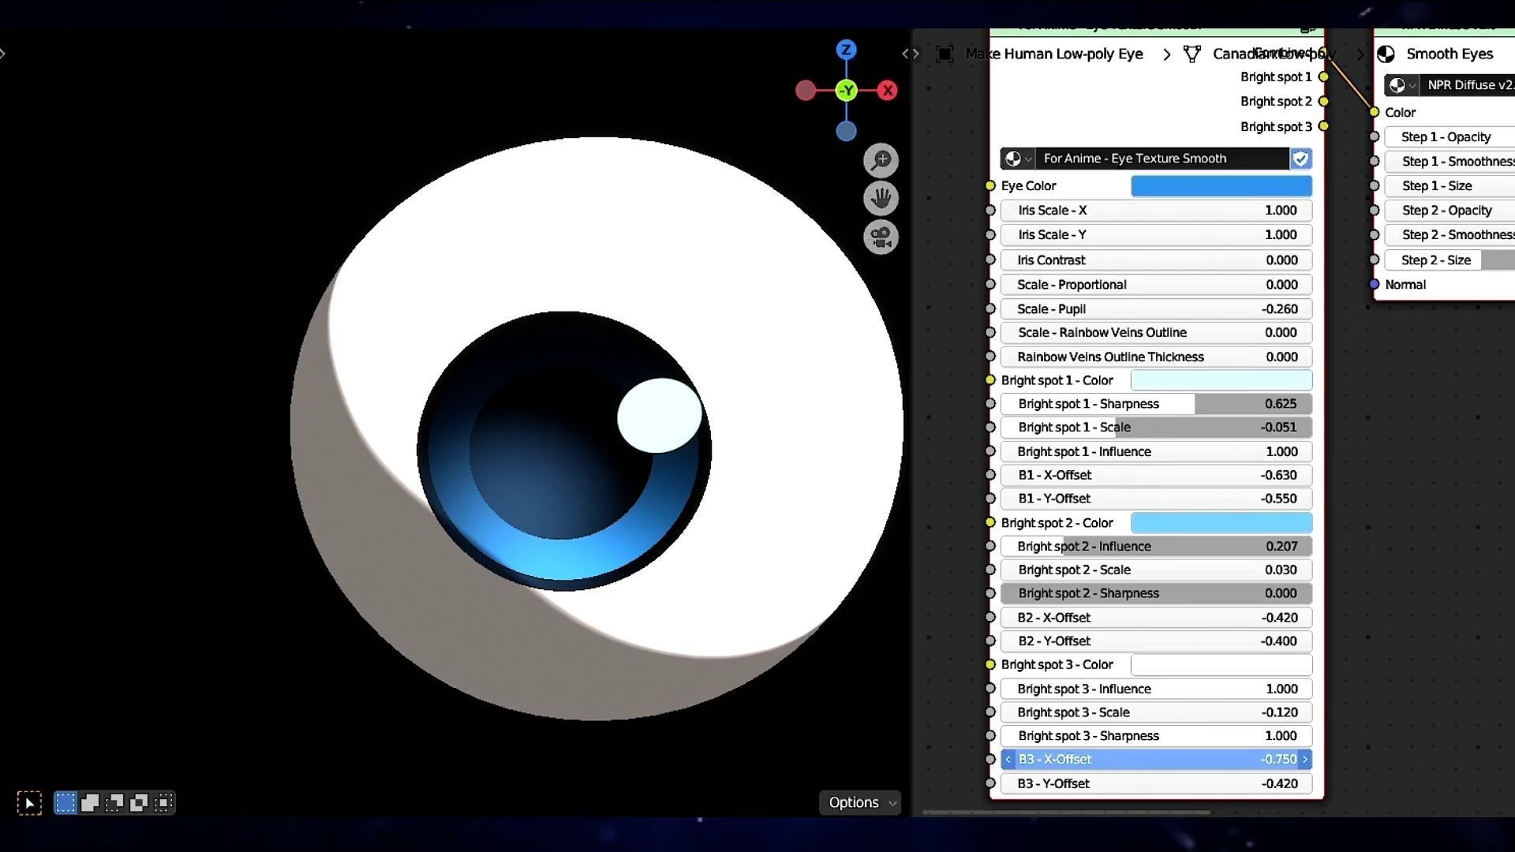Viewport: 1515px width, 852px height.
Task: Click the Eye Color swatch
Action: 1221,186
